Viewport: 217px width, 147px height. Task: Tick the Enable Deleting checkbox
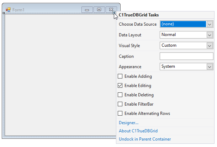pos(120,95)
